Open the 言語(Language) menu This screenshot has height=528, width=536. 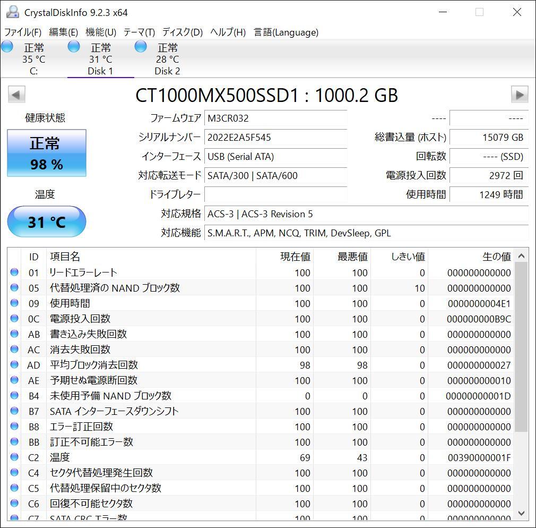[x=286, y=32]
